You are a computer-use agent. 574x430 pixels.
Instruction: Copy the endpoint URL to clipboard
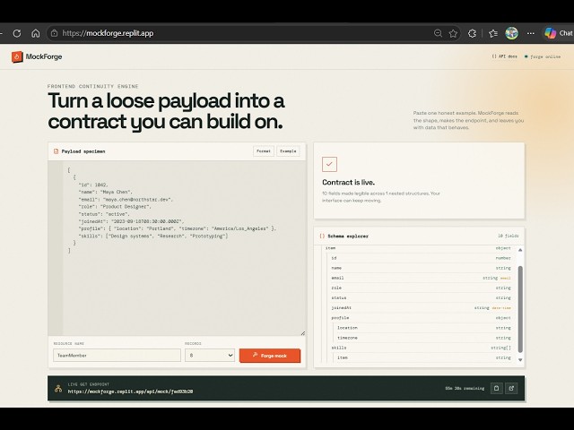pos(496,388)
